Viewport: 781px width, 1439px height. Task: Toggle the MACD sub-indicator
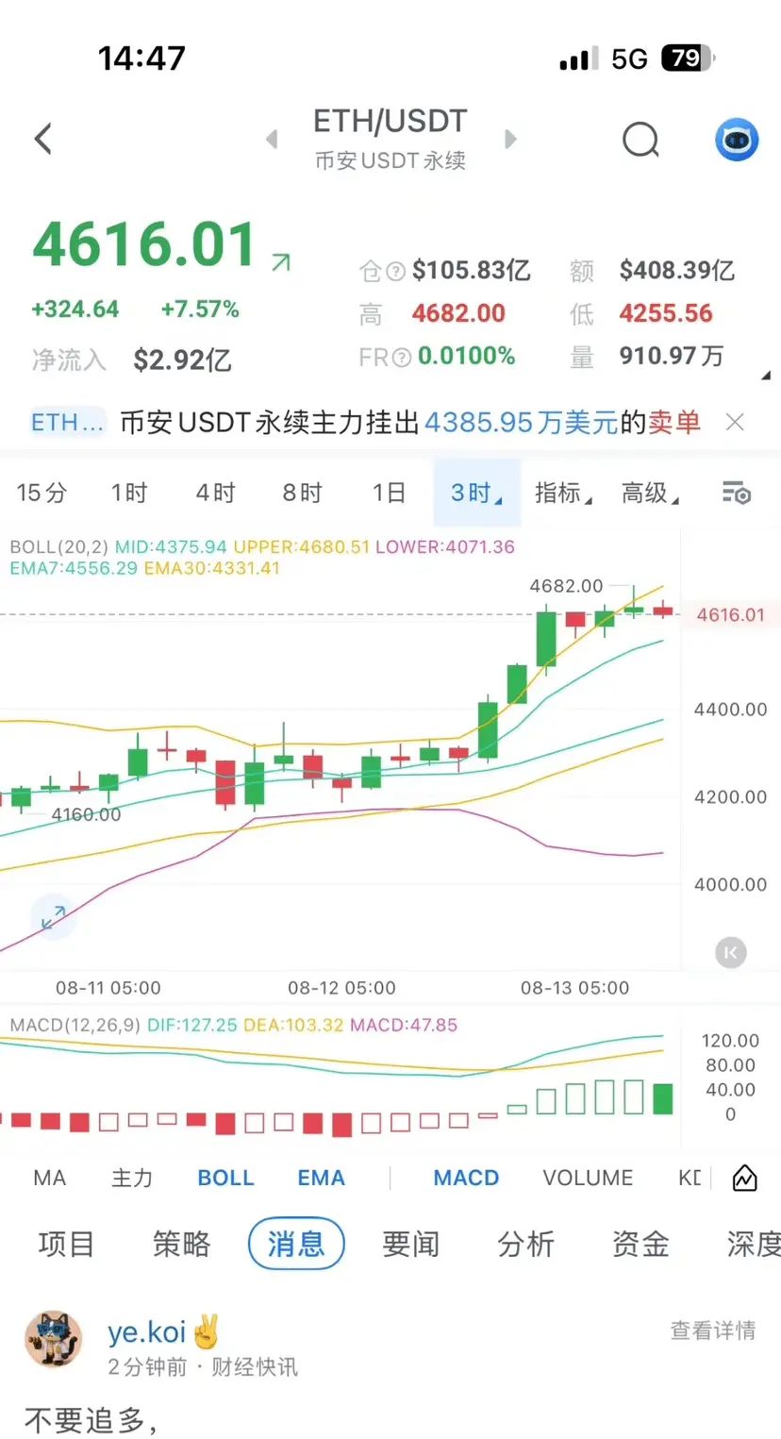pos(466,1178)
